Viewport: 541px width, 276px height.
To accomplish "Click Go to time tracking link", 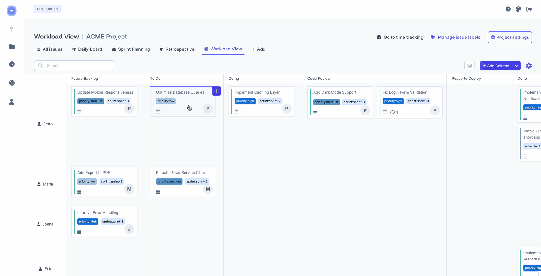I will click(400, 37).
